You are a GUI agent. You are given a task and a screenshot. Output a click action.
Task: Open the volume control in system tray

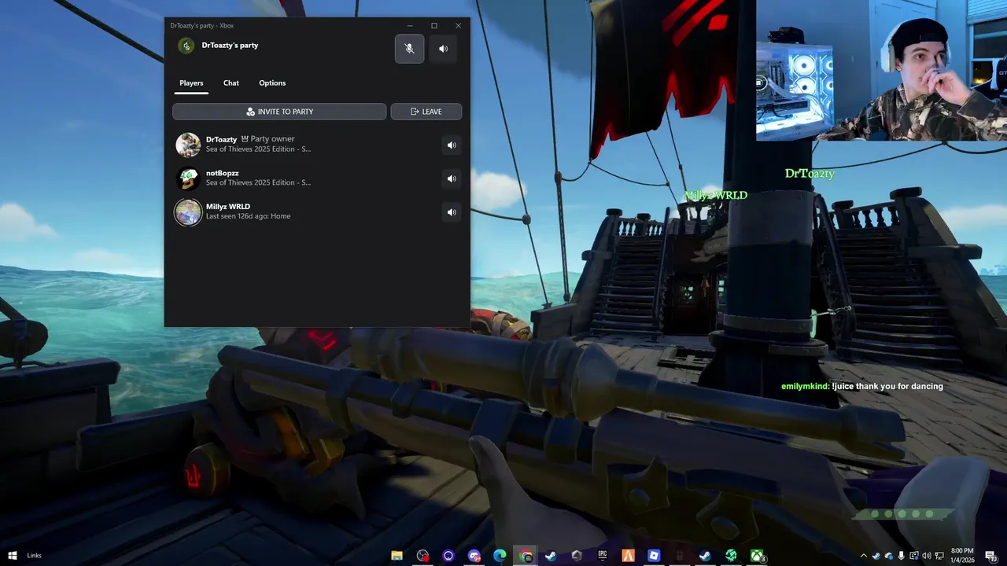pos(926,556)
